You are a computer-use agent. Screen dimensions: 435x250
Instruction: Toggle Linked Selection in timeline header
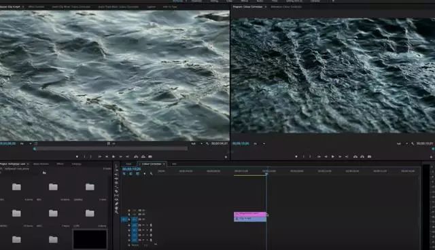point(137,174)
